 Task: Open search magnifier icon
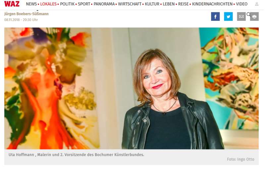(248, 14)
